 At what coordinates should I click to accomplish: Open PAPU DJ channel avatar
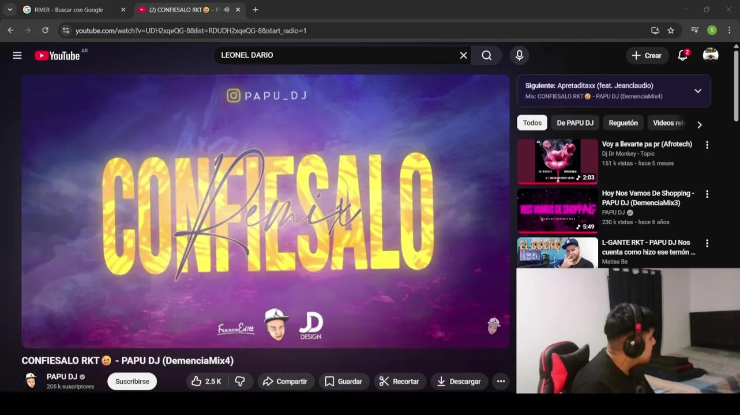click(x=31, y=381)
